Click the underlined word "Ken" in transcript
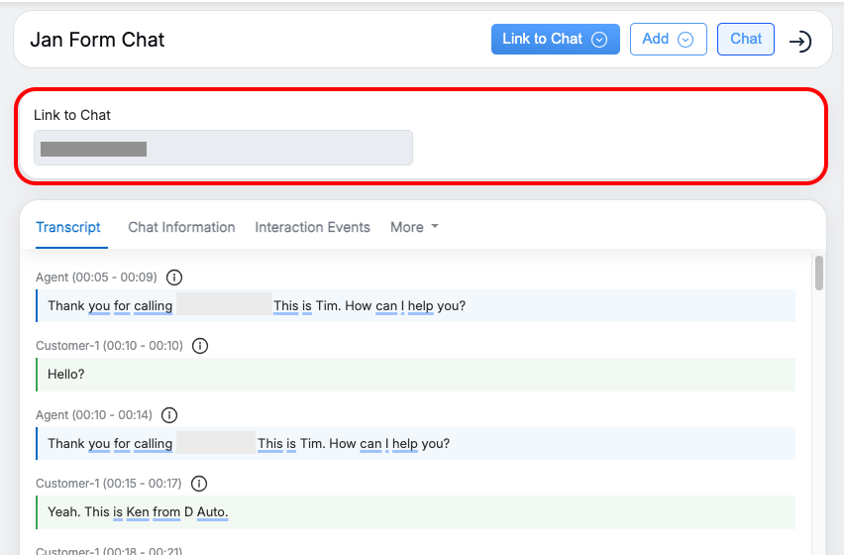 (x=138, y=512)
